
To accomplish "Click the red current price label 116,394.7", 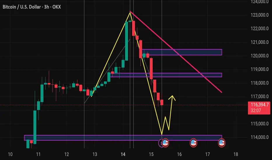I will (259, 104).
